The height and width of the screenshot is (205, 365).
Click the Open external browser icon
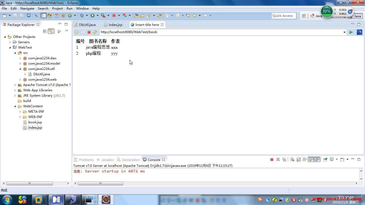click(x=359, y=32)
